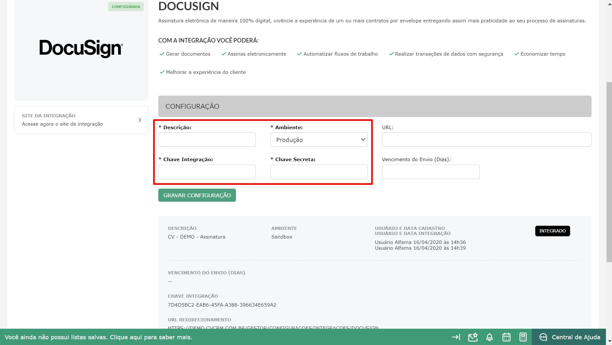
Task: Click the CONFIGURADA status badge
Action: (126, 7)
